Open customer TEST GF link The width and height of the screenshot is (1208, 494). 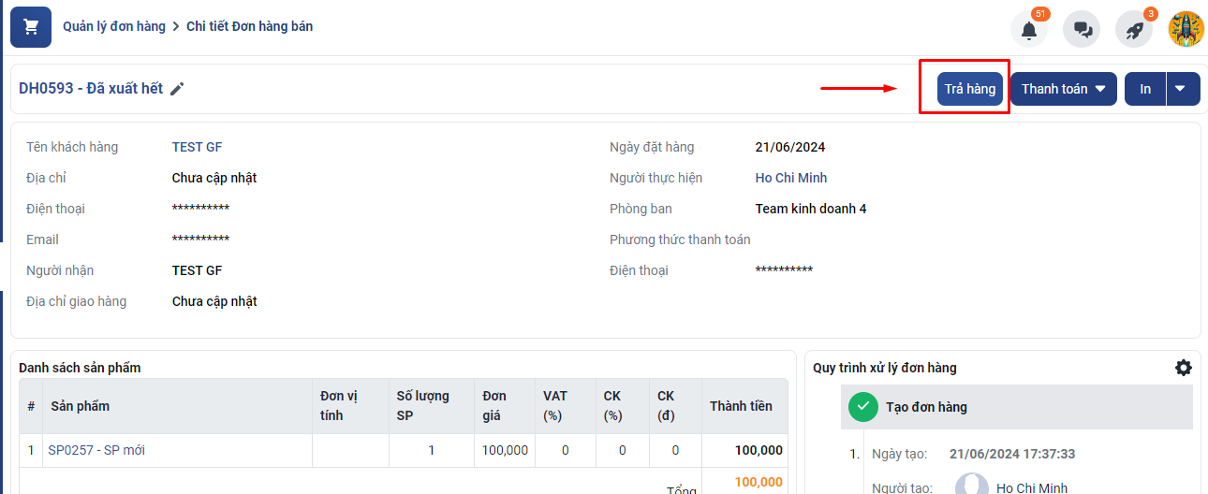pos(197,147)
